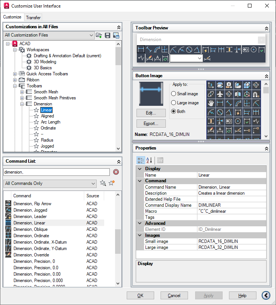Open the display filters icon
276x305 pixels.
point(116,35)
